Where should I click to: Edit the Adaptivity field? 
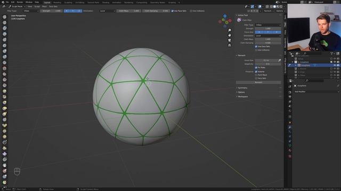point(268,64)
